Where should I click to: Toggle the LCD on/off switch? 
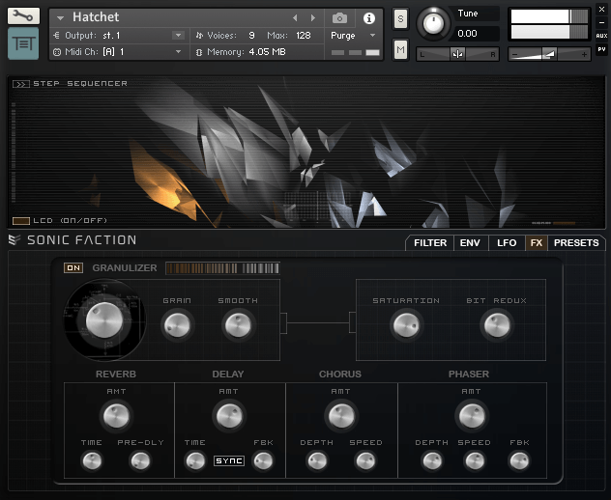pyautogui.click(x=21, y=221)
